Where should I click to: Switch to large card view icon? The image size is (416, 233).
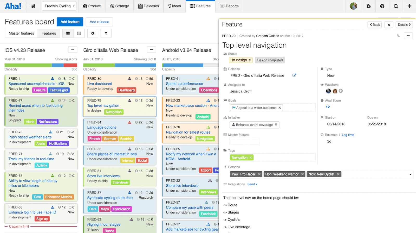68,33
